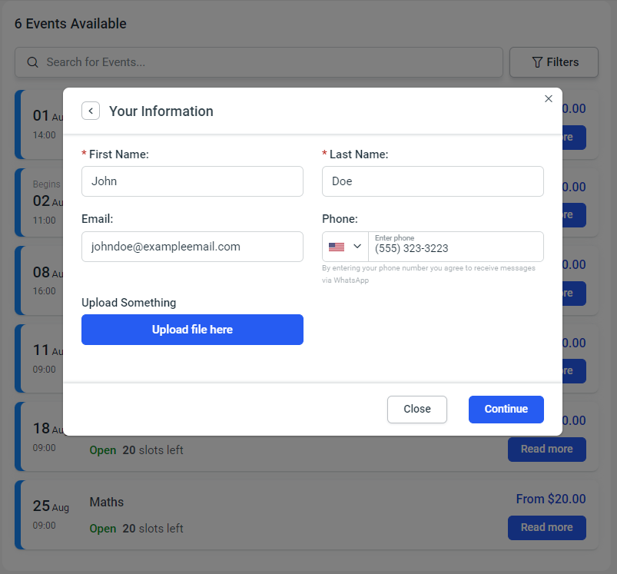Click the Close button in dialog footer
The image size is (617, 574).
pyautogui.click(x=416, y=409)
